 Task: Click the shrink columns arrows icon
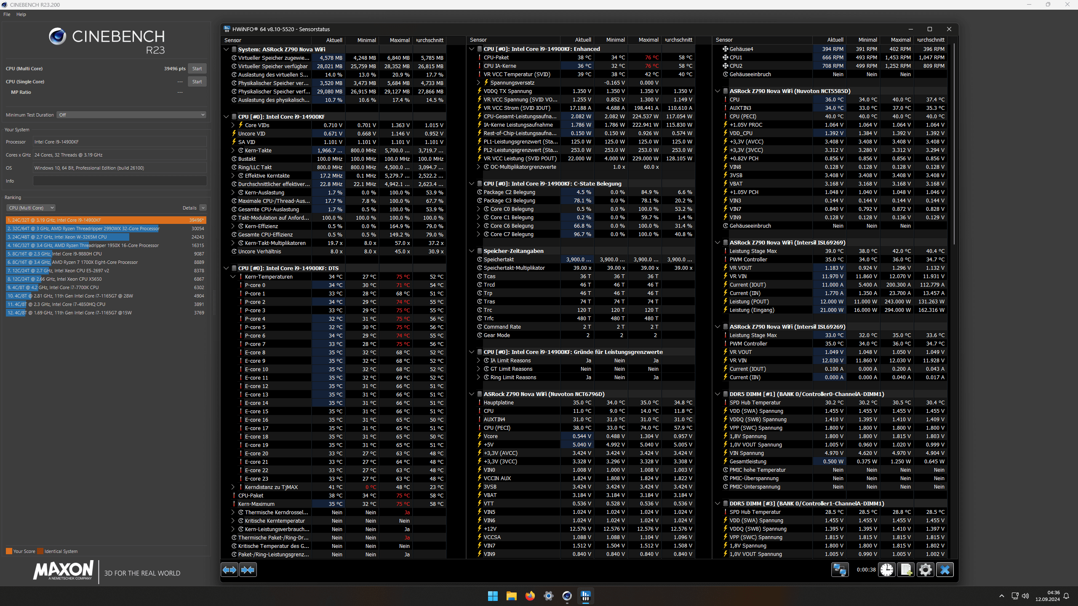click(x=248, y=570)
